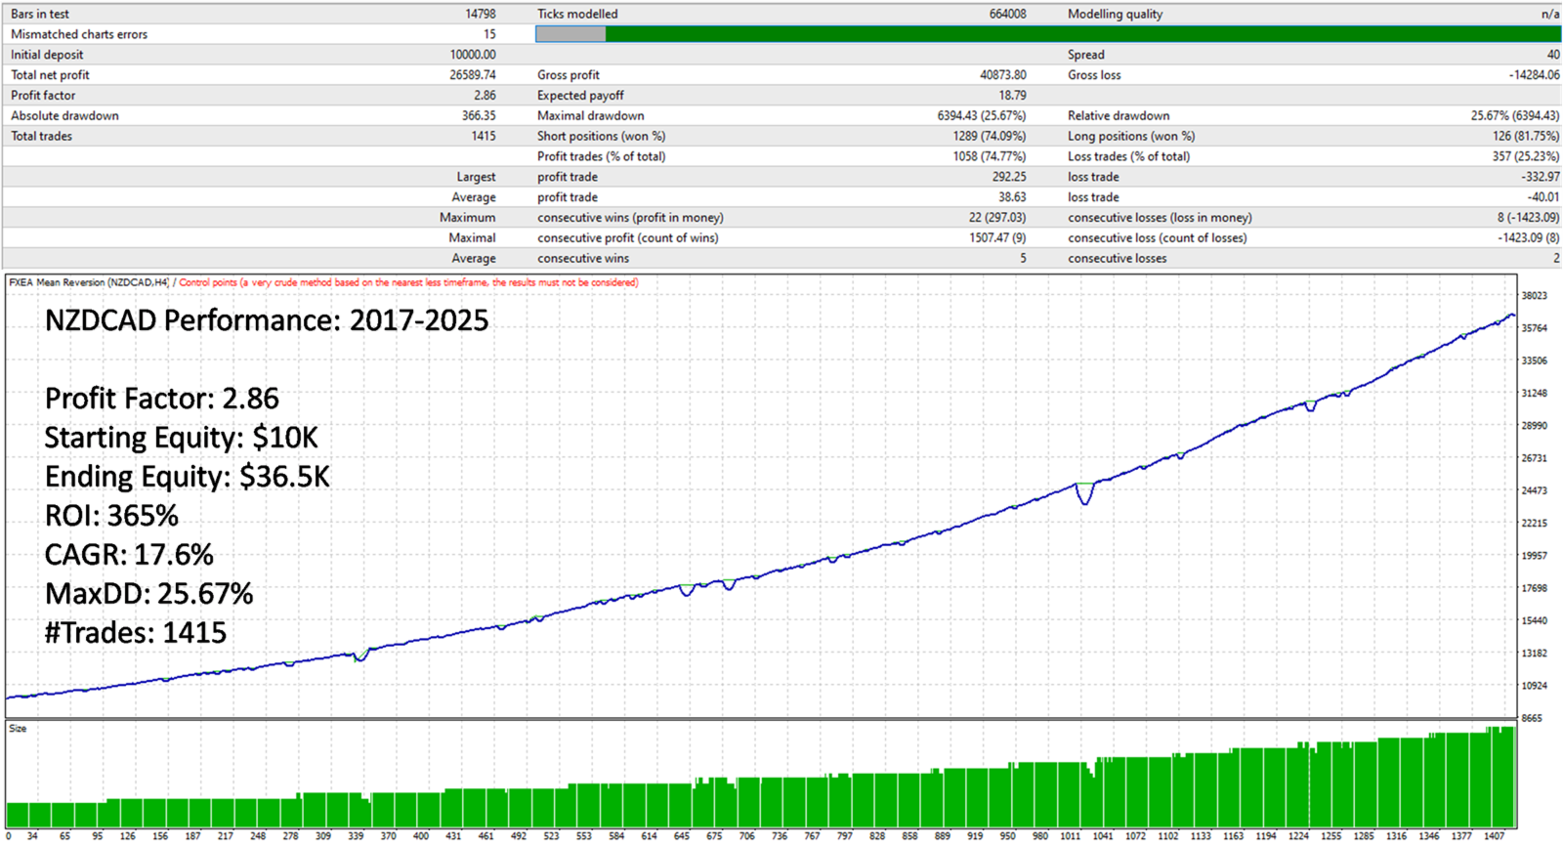The image size is (1563, 846).
Task: Click maximal drawdown value 6394.43 (25.67%)
Action: point(982,116)
